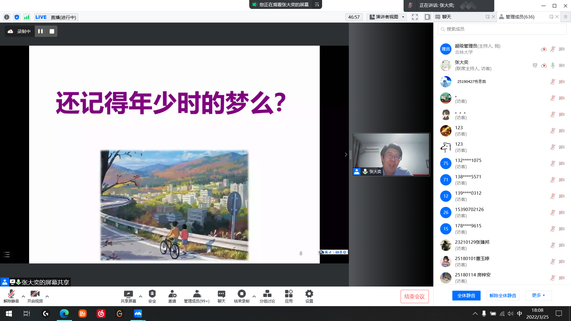The width and height of the screenshot is (571, 321).
Task: Open meeting info icon
Action: [7, 17]
